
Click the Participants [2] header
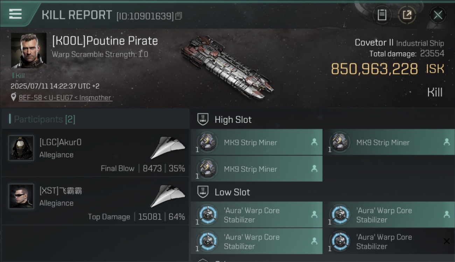[42, 119]
